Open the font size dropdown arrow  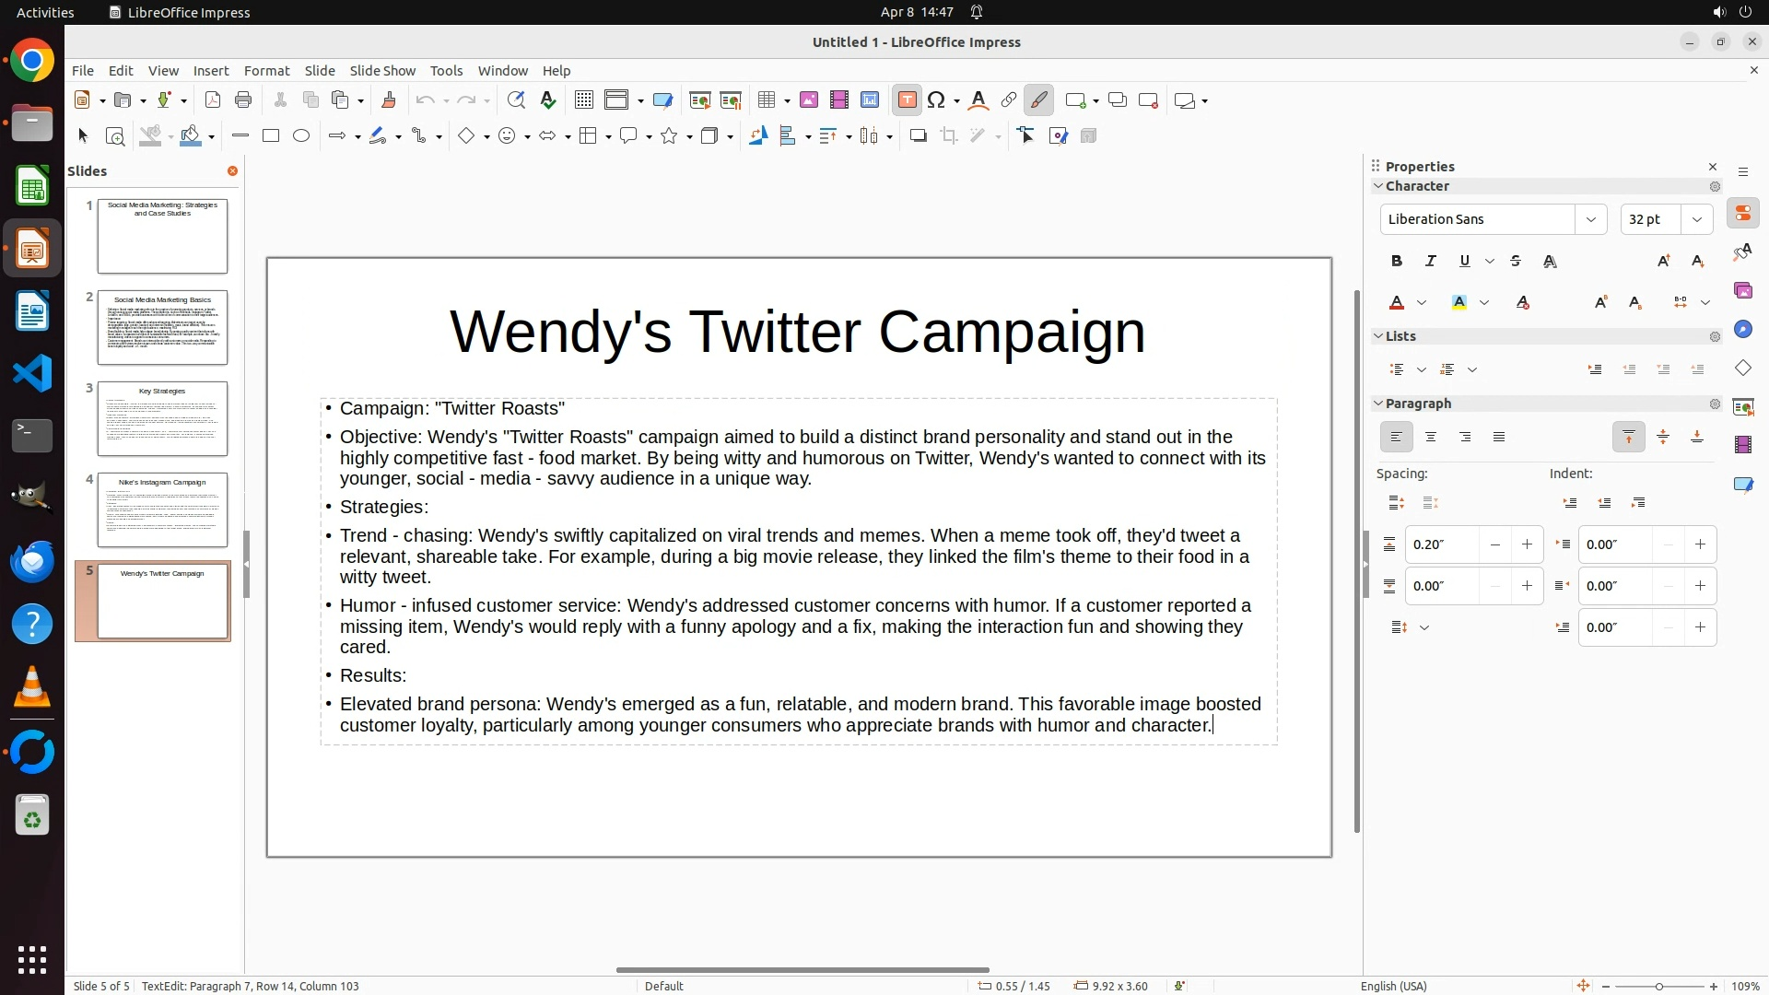pos(1696,219)
